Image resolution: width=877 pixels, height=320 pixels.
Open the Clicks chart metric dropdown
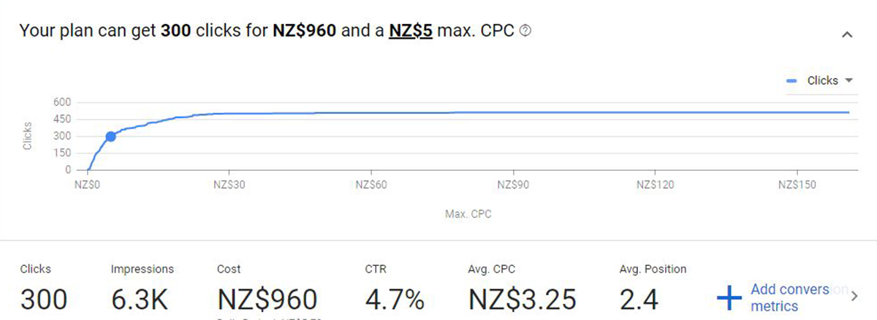pos(849,80)
